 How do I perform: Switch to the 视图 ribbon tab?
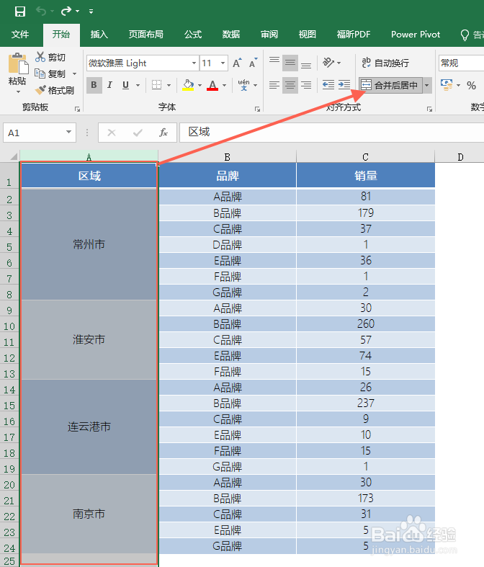[x=308, y=35]
